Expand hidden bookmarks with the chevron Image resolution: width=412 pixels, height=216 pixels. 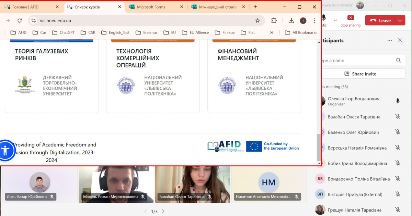coord(272,32)
